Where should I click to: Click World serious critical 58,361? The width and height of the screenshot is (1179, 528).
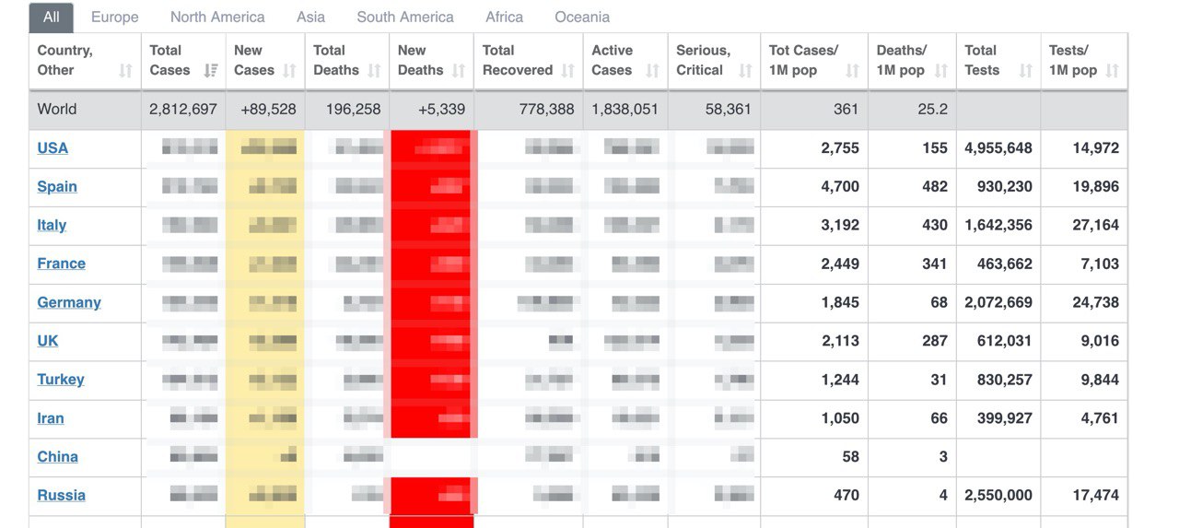pos(727,110)
